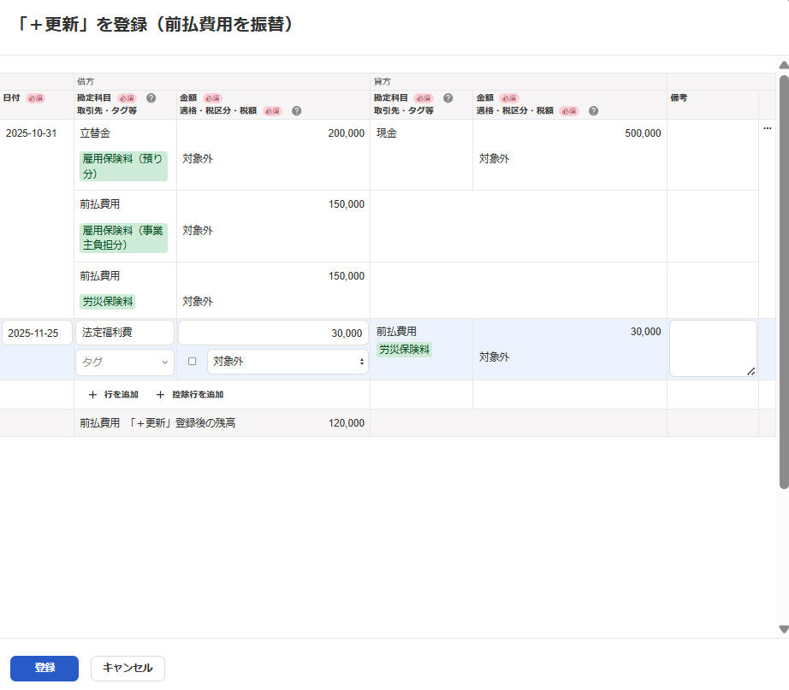The height and width of the screenshot is (690, 789).
Task: Click the credit-side 前払費用 in edit row
Action: [x=396, y=332]
